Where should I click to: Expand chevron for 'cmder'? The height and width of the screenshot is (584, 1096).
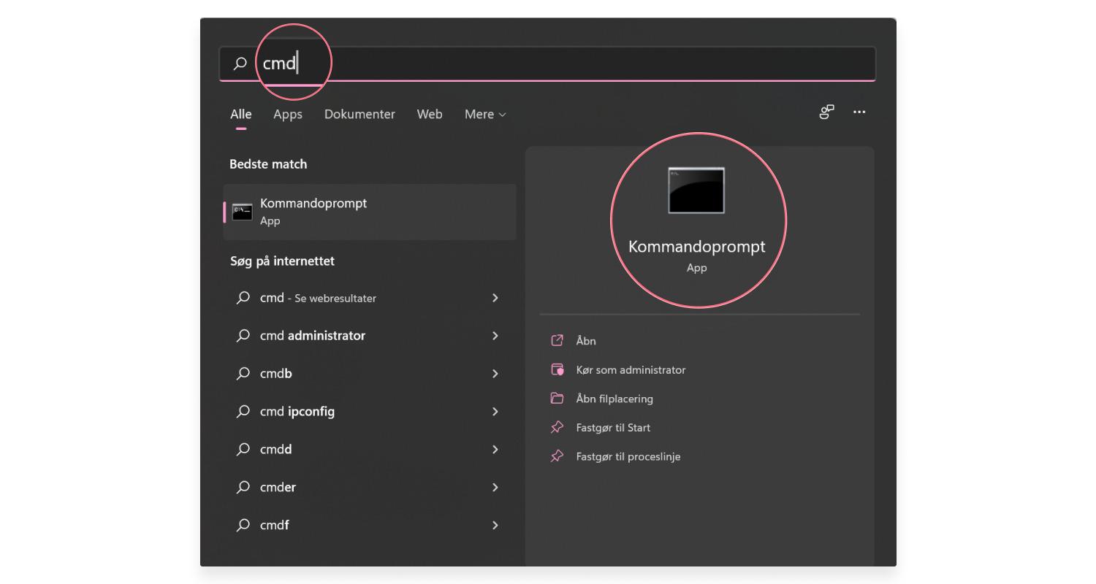pos(495,488)
